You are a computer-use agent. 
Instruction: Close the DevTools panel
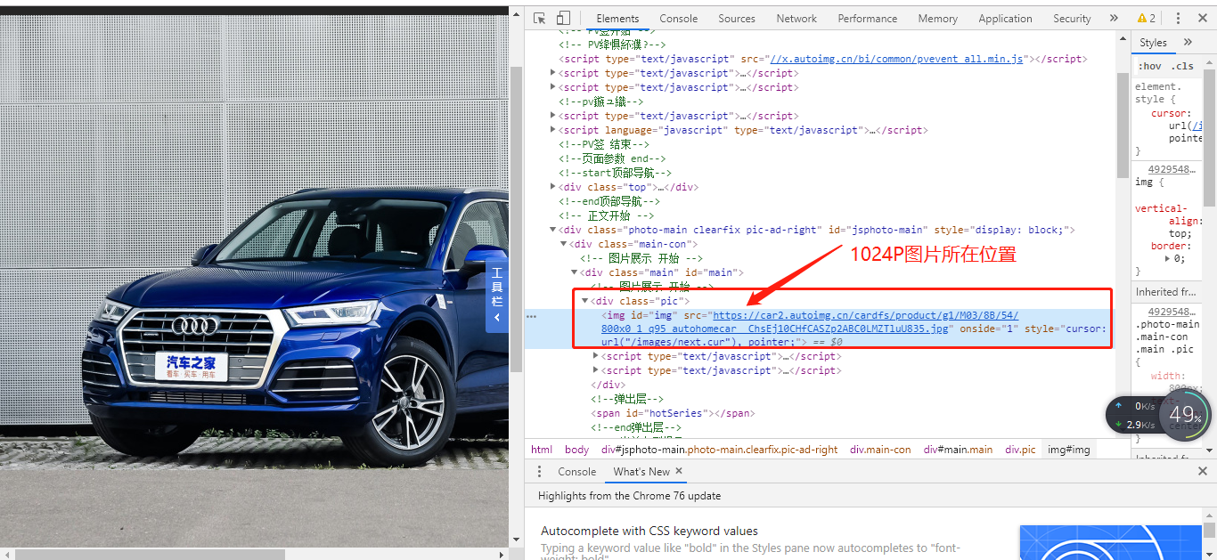[x=1202, y=18]
